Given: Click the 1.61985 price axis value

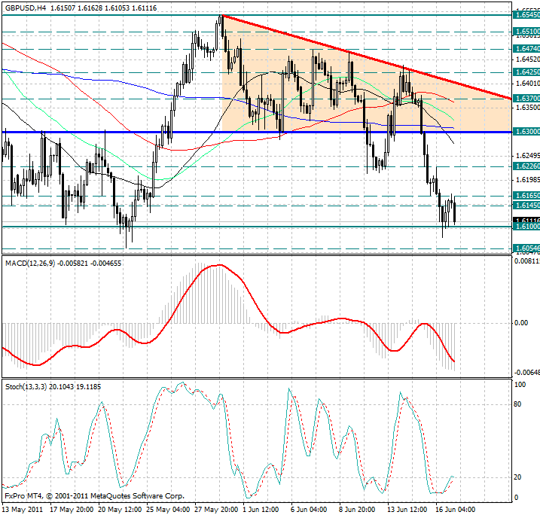Looking at the screenshot, I should (527, 180).
